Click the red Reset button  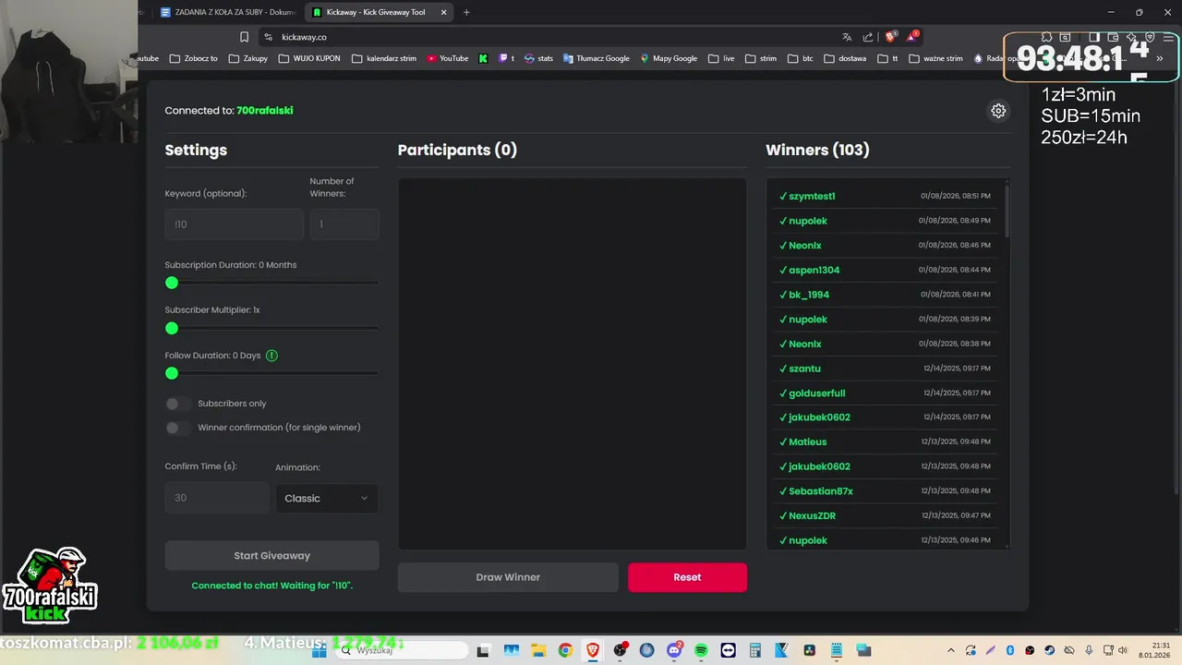(687, 577)
